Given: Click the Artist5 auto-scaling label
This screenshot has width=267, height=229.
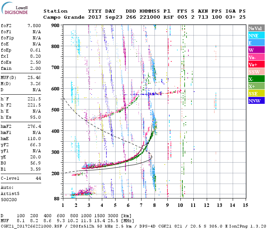Looking at the screenshot, I should click(10, 194).
